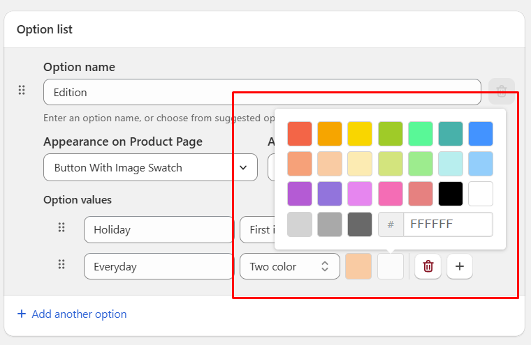This screenshot has width=531, height=345.
Task: Select the purple swatch in third row
Action: [x=300, y=194]
